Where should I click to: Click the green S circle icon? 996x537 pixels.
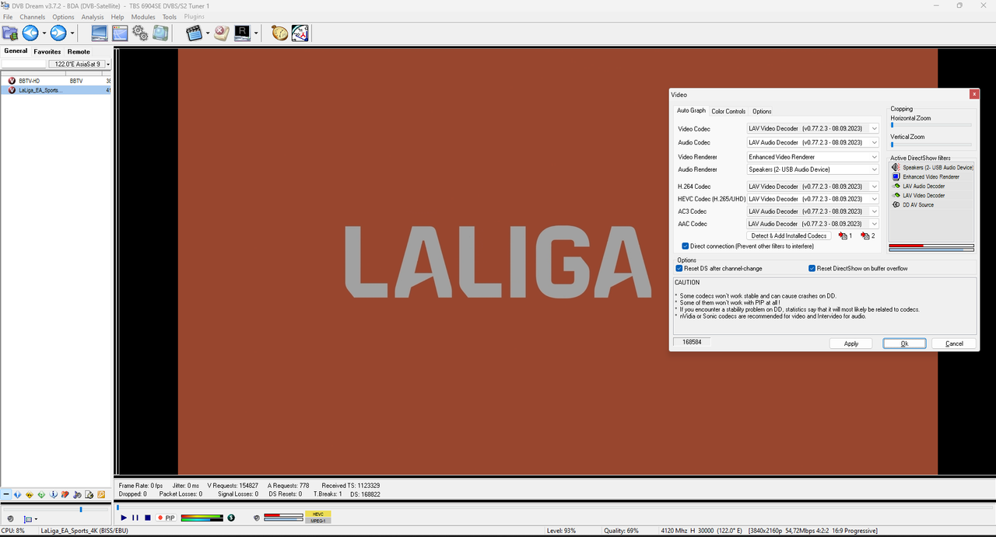(x=231, y=518)
